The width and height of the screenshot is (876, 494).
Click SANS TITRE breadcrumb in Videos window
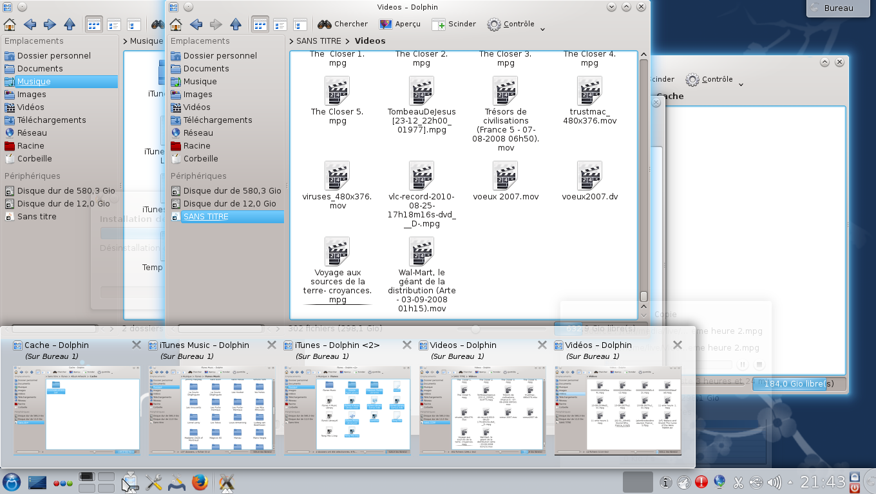pyautogui.click(x=319, y=41)
